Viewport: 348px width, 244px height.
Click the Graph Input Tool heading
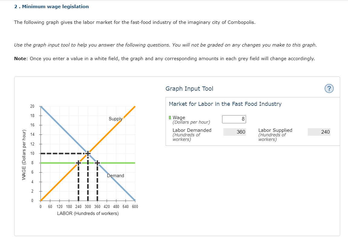(189, 89)
